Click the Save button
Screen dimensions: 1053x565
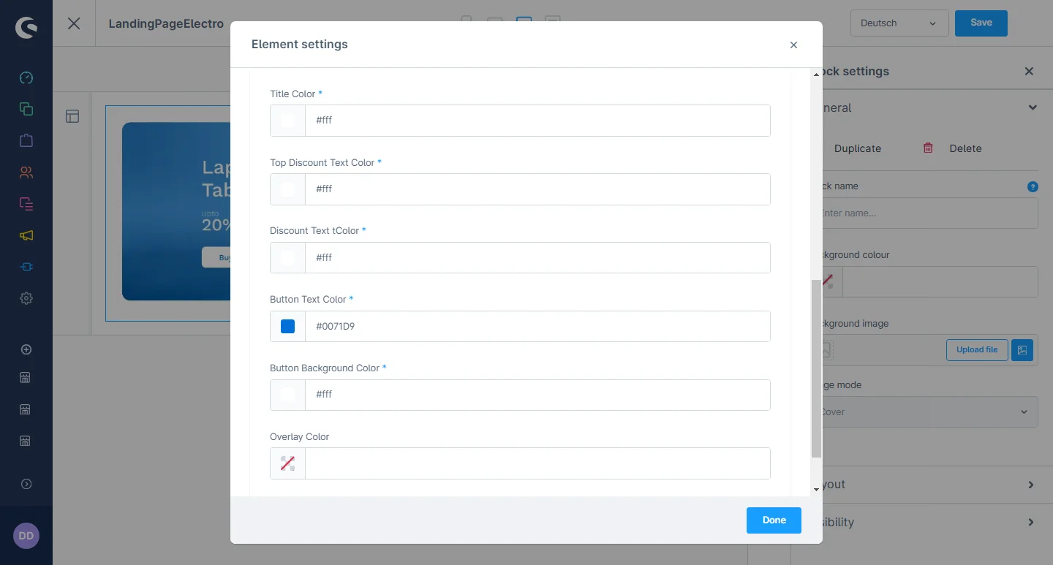[x=981, y=23]
